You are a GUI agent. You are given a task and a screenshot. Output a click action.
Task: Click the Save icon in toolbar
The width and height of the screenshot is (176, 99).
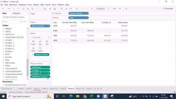tap(23, 9)
